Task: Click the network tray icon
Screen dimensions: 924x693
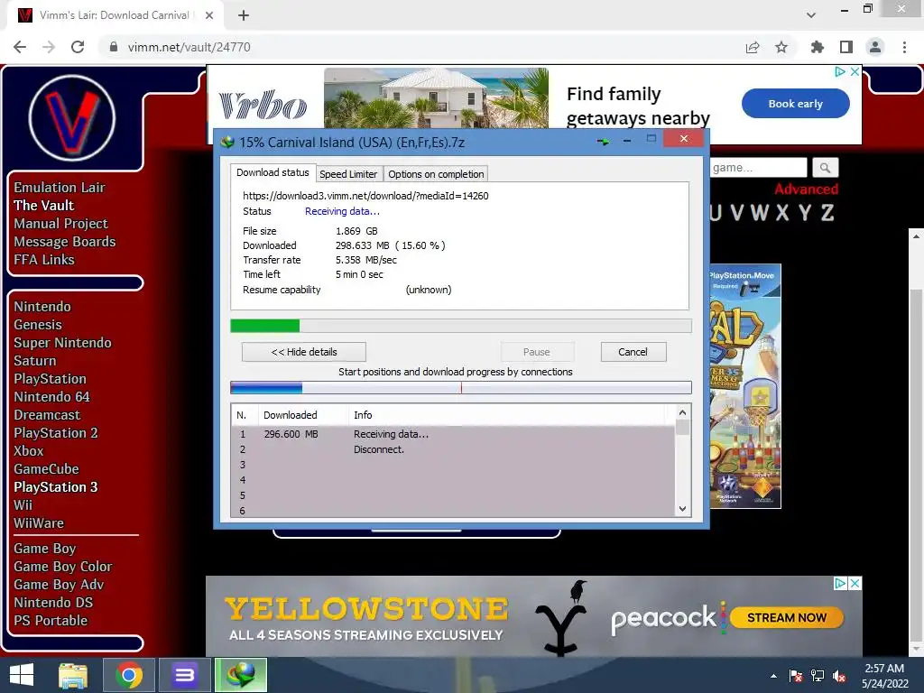Action: [818, 676]
